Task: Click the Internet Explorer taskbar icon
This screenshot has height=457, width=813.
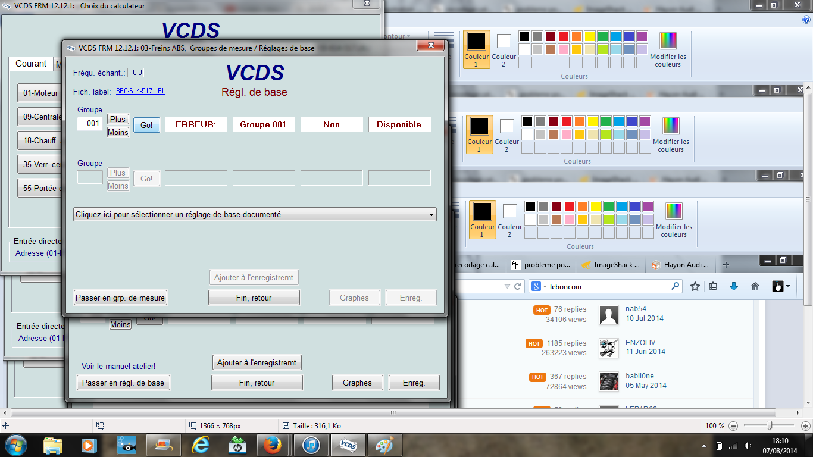Action: (x=201, y=445)
